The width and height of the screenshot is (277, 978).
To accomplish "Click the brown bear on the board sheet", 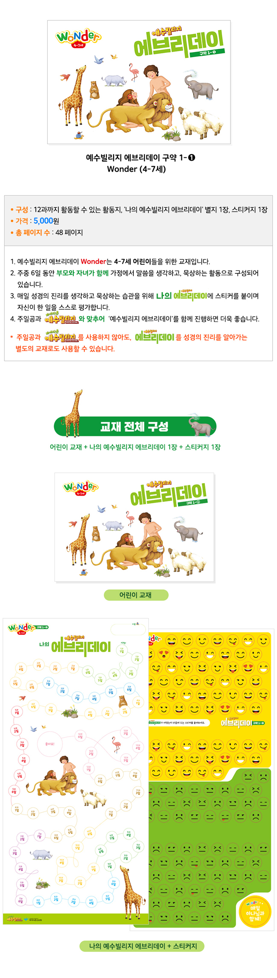I will point(123,701).
